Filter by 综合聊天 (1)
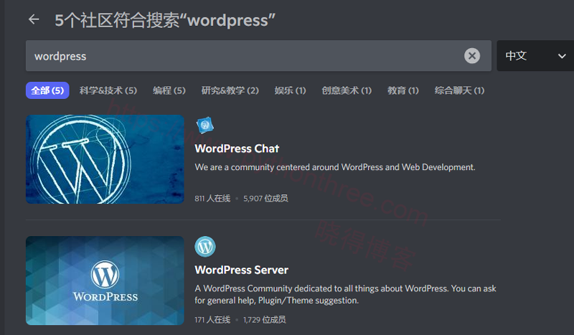 (x=459, y=90)
